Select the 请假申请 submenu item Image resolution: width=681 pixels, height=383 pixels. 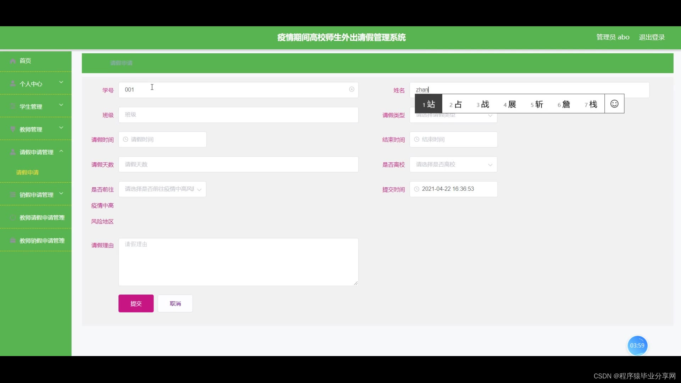click(x=27, y=172)
